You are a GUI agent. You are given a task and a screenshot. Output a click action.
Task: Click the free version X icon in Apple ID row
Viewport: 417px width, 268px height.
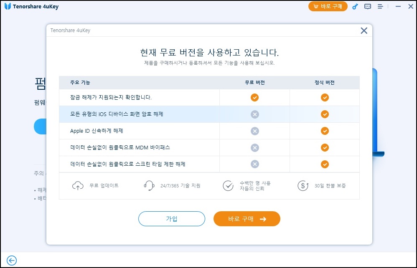[x=254, y=131]
